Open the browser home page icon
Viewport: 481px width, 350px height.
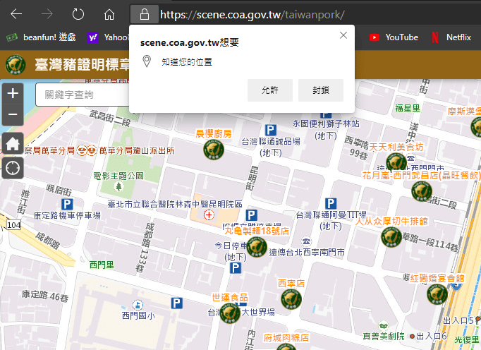pyautogui.click(x=109, y=14)
